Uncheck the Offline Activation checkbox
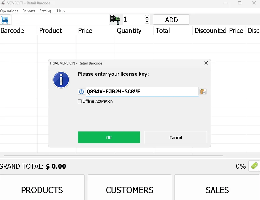Viewport: 260px width, 200px height. pyautogui.click(x=80, y=101)
